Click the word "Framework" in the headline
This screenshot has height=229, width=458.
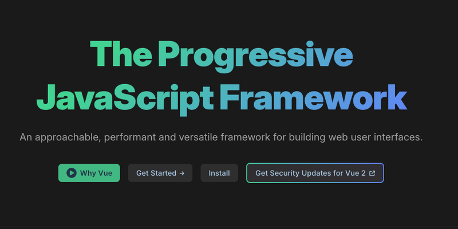tap(313, 97)
